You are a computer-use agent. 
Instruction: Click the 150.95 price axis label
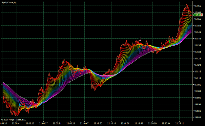(197, 98)
